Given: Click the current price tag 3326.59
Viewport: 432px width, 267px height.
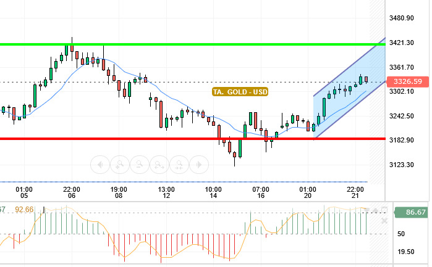Looking at the screenshot, I should (x=408, y=81).
